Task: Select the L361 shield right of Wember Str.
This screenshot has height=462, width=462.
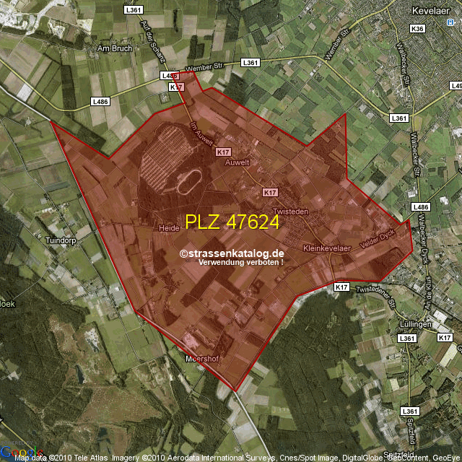Action: point(250,63)
